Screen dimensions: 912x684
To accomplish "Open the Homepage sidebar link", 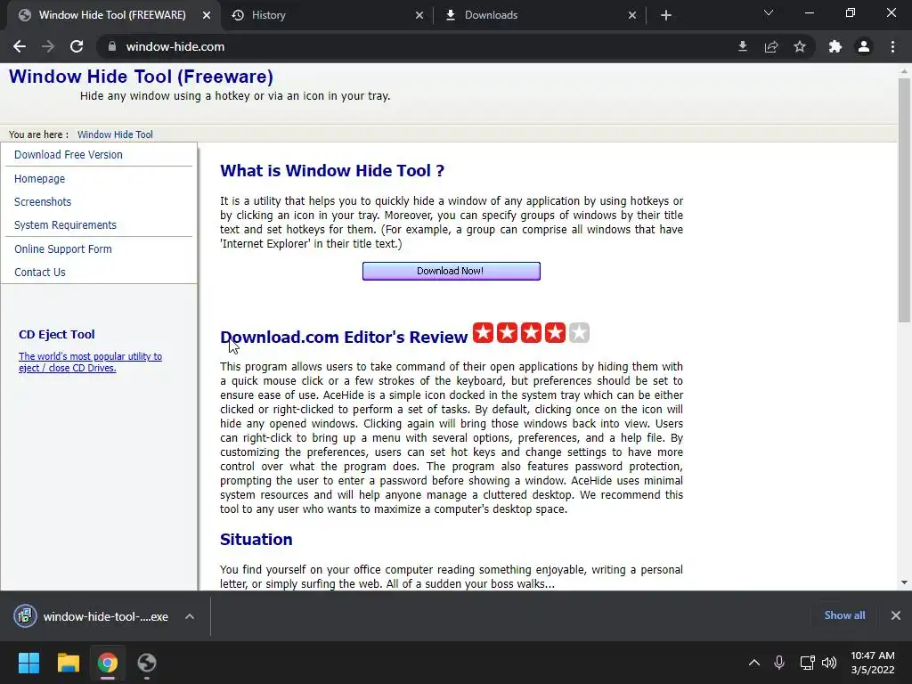I will (x=39, y=178).
